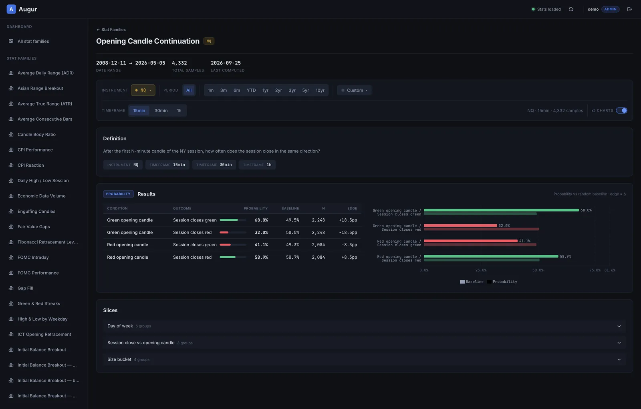Click the logout icon
Image resolution: width=641 pixels, height=409 pixels.
click(x=629, y=9)
